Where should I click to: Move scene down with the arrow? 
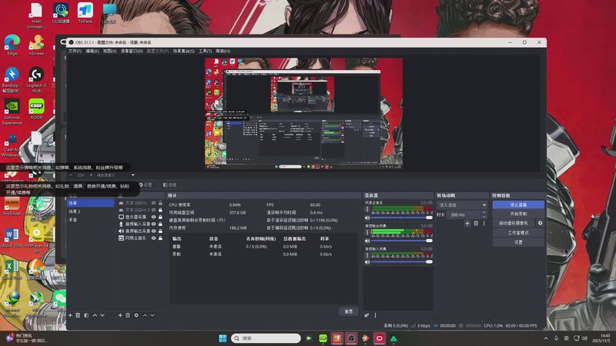point(102,315)
